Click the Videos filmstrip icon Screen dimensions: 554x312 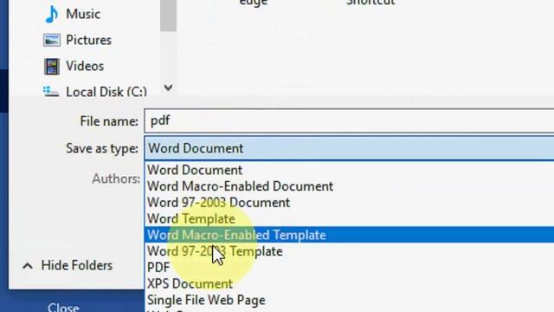coord(52,66)
